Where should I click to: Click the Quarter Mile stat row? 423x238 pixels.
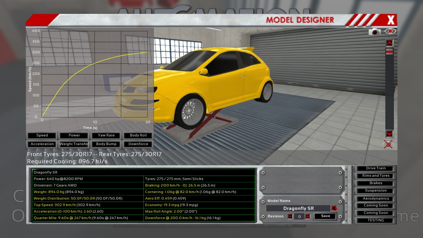coord(88,218)
